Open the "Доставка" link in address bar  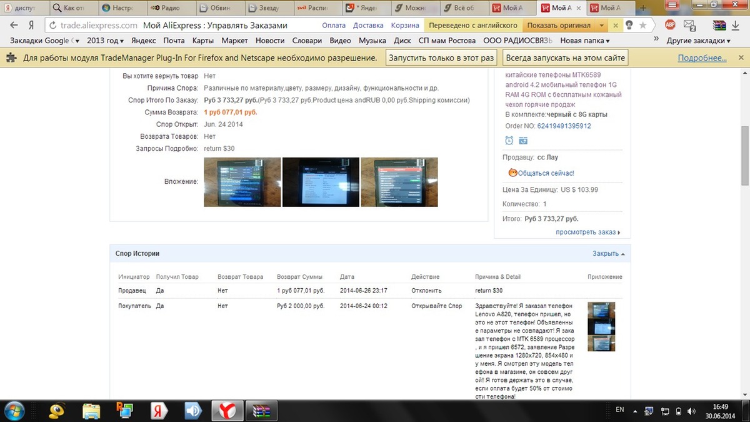point(368,26)
